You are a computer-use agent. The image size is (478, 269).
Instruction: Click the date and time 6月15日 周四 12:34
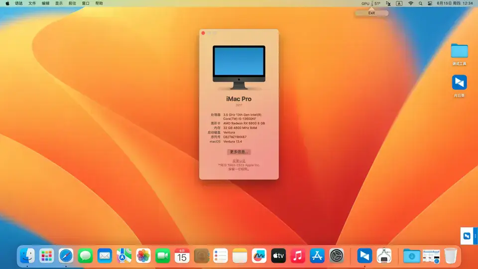click(455, 3)
